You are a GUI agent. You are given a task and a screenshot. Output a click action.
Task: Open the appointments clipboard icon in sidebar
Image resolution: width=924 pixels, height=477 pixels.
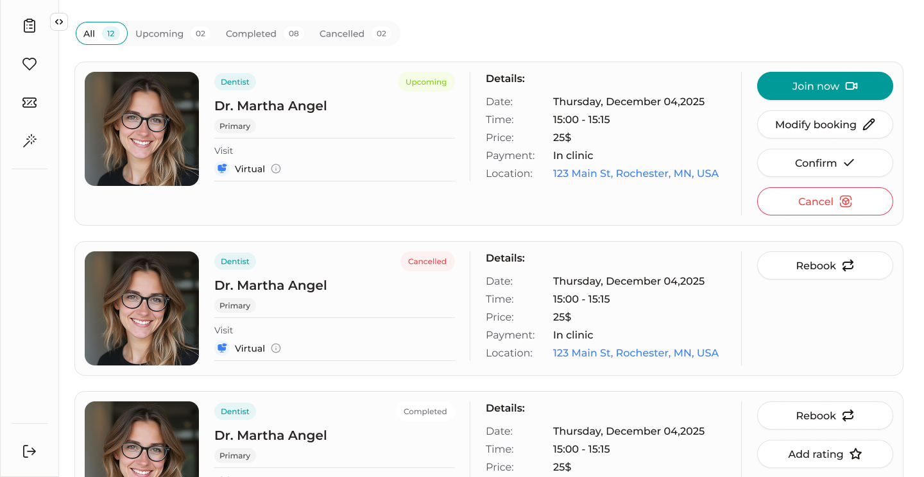[x=30, y=26]
